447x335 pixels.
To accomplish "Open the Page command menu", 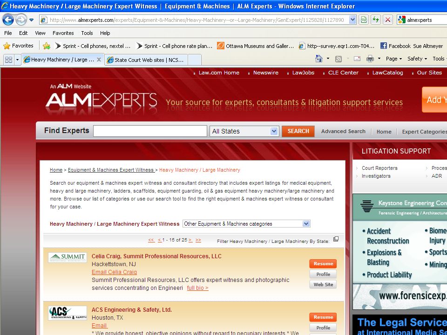I will [x=394, y=59].
